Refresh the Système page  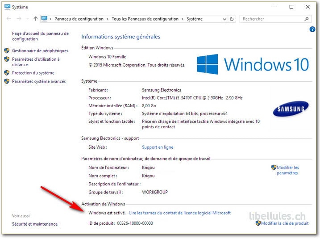(232, 19)
